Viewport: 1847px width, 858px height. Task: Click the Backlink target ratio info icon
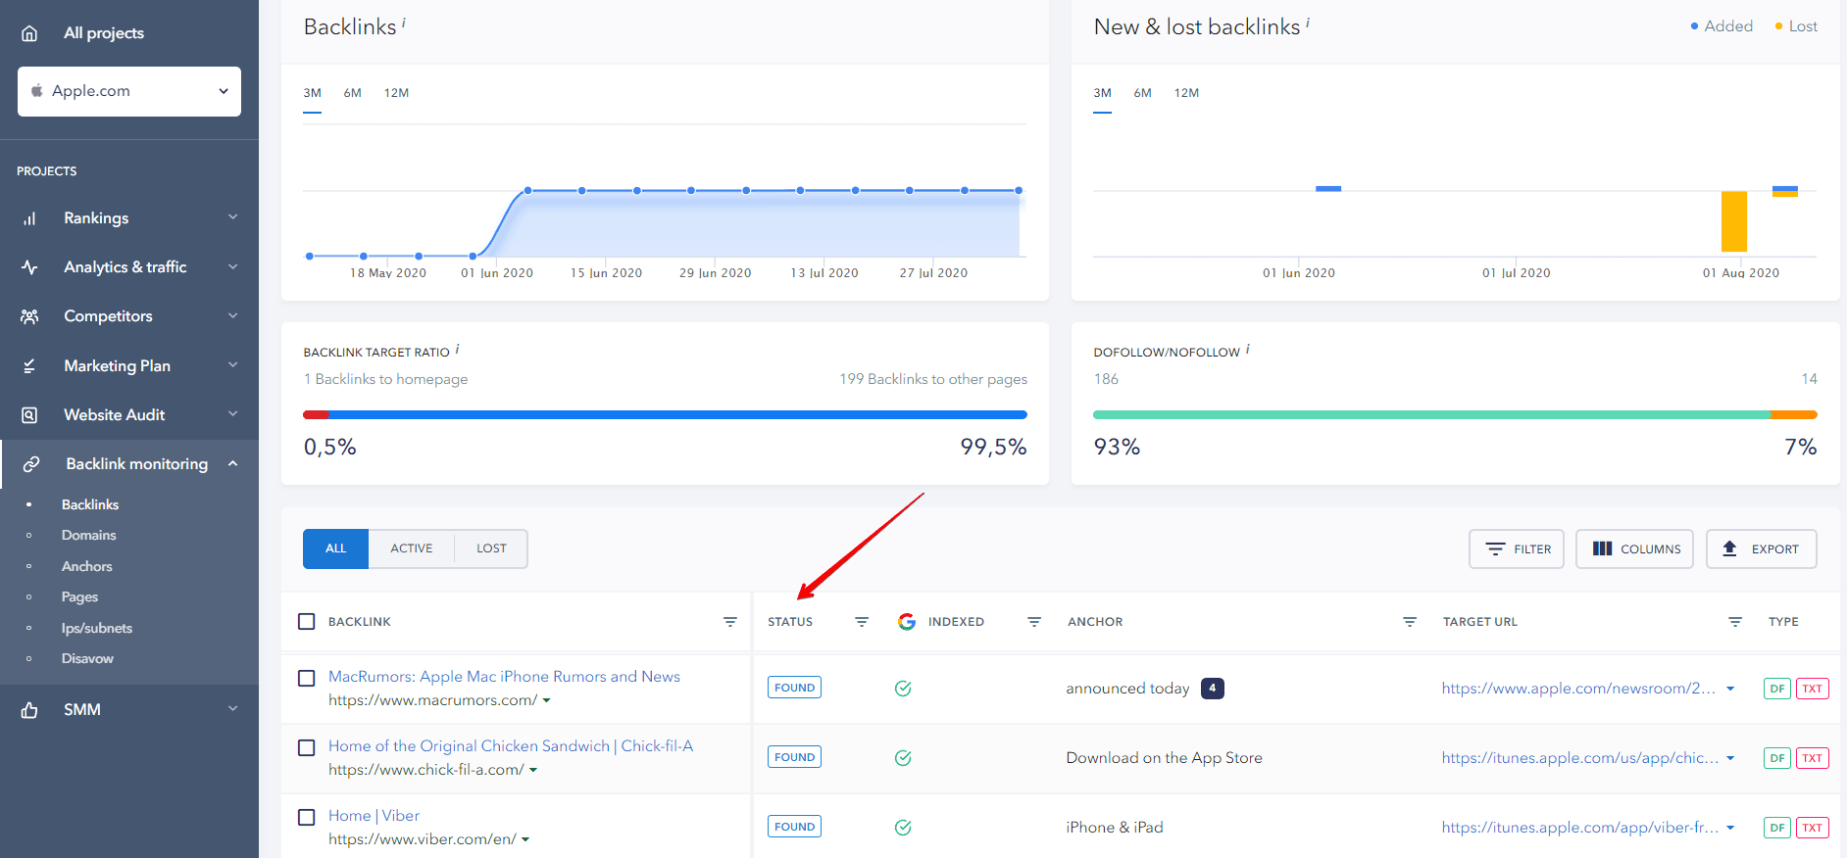(x=457, y=349)
